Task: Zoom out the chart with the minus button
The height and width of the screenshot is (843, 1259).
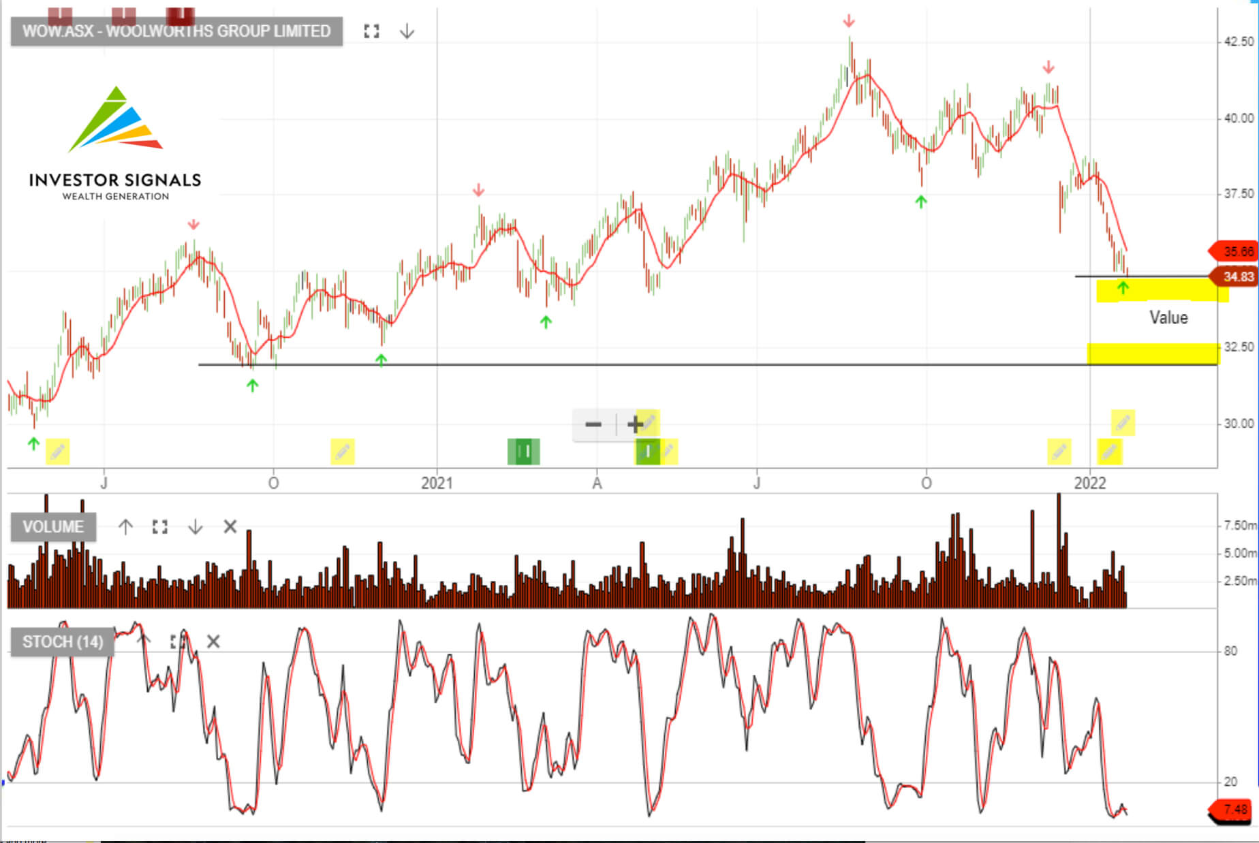Action: (593, 425)
